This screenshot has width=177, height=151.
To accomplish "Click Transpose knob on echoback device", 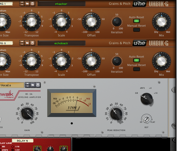I will [x=31, y=61].
